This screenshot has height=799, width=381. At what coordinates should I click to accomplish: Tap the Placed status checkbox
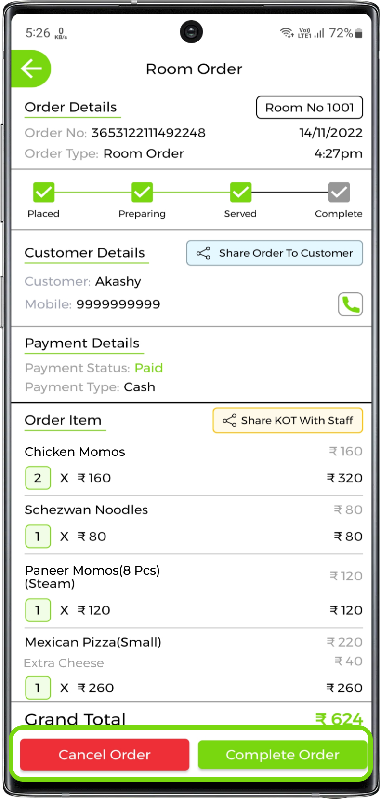pyautogui.click(x=43, y=192)
